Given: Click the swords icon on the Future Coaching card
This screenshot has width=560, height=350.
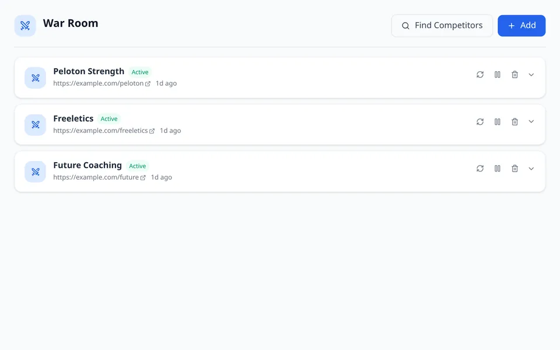Looking at the screenshot, I should (36, 171).
